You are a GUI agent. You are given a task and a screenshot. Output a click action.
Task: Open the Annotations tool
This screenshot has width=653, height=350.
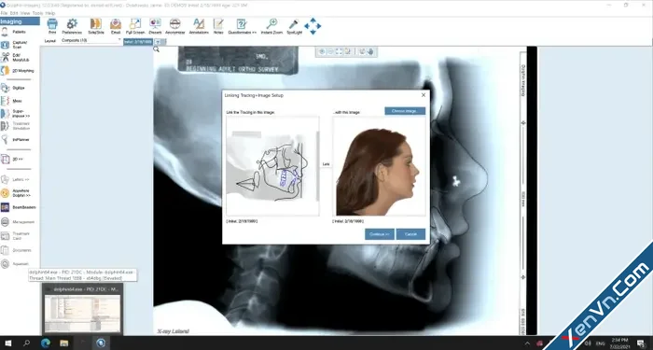pyautogui.click(x=199, y=26)
